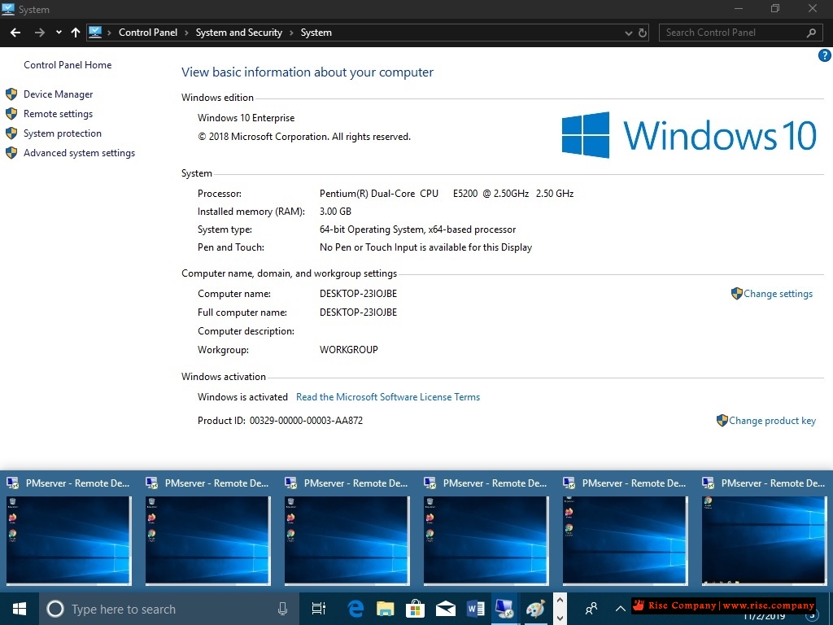This screenshot has height=625, width=833.
Task: Click the 3.00 GB installed memory value
Action: tap(335, 212)
